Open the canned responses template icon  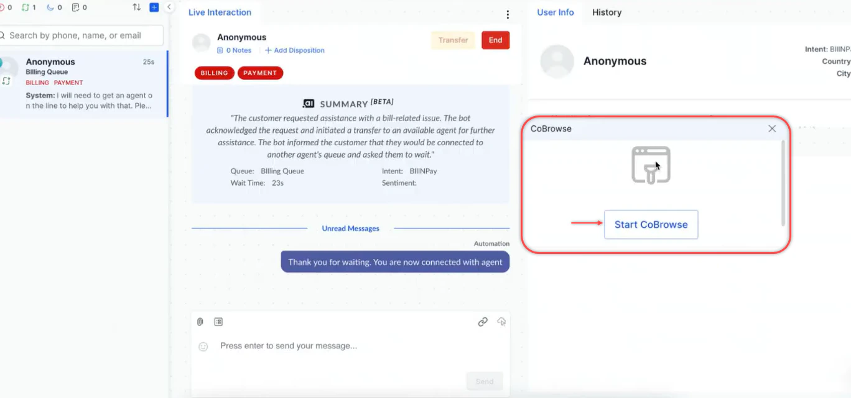[x=218, y=322]
